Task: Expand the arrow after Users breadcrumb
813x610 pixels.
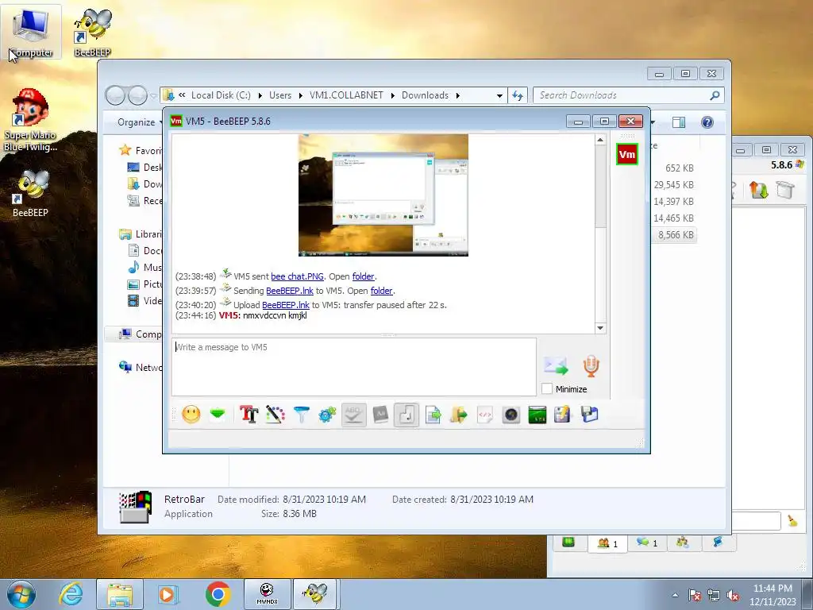Action: click(x=300, y=95)
